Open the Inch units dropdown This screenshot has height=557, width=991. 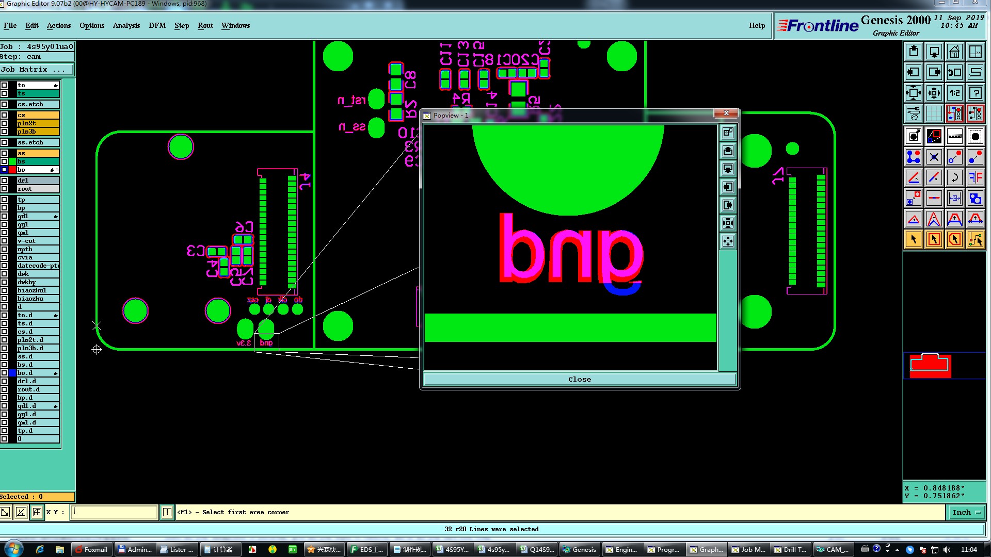coord(966,512)
